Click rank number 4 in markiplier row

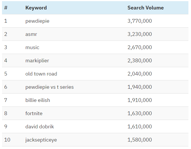point(6,61)
